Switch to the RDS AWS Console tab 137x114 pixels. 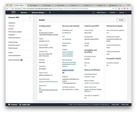pyautogui.click(x=20, y=5)
